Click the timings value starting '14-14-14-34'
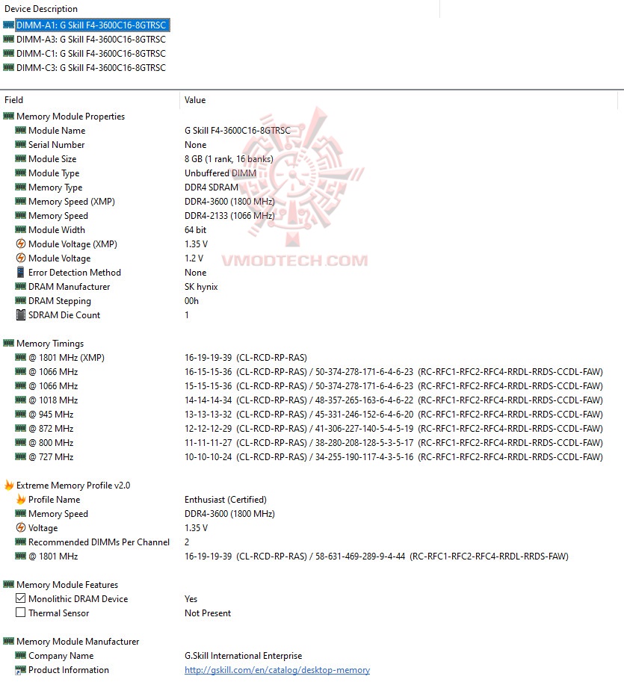Image resolution: width=624 pixels, height=682 pixels. click(x=394, y=400)
